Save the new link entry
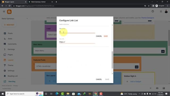This screenshot has height=96, width=170. click(106, 36)
